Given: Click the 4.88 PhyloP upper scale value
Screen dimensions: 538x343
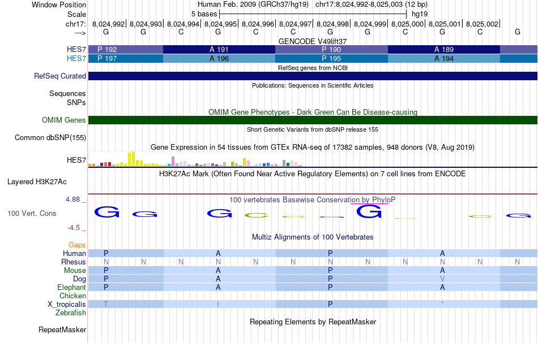Looking at the screenshot, I should pos(72,199).
